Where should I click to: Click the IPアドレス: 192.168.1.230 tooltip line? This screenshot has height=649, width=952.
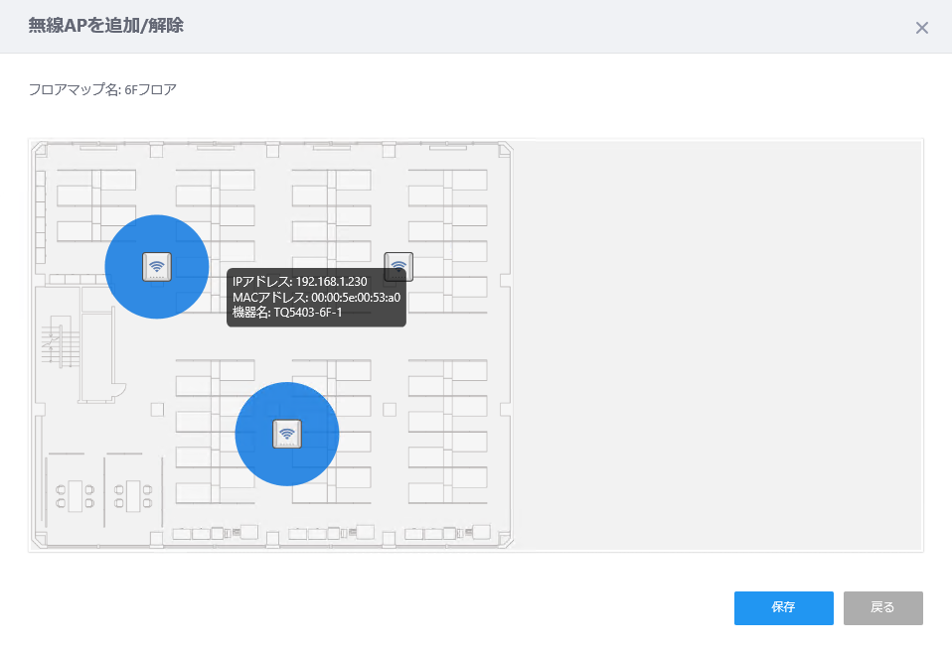[300, 282]
